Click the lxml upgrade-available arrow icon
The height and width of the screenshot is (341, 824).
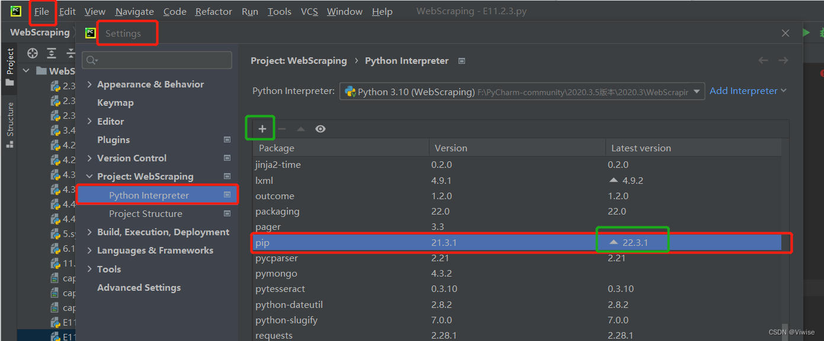[x=614, y=180]
